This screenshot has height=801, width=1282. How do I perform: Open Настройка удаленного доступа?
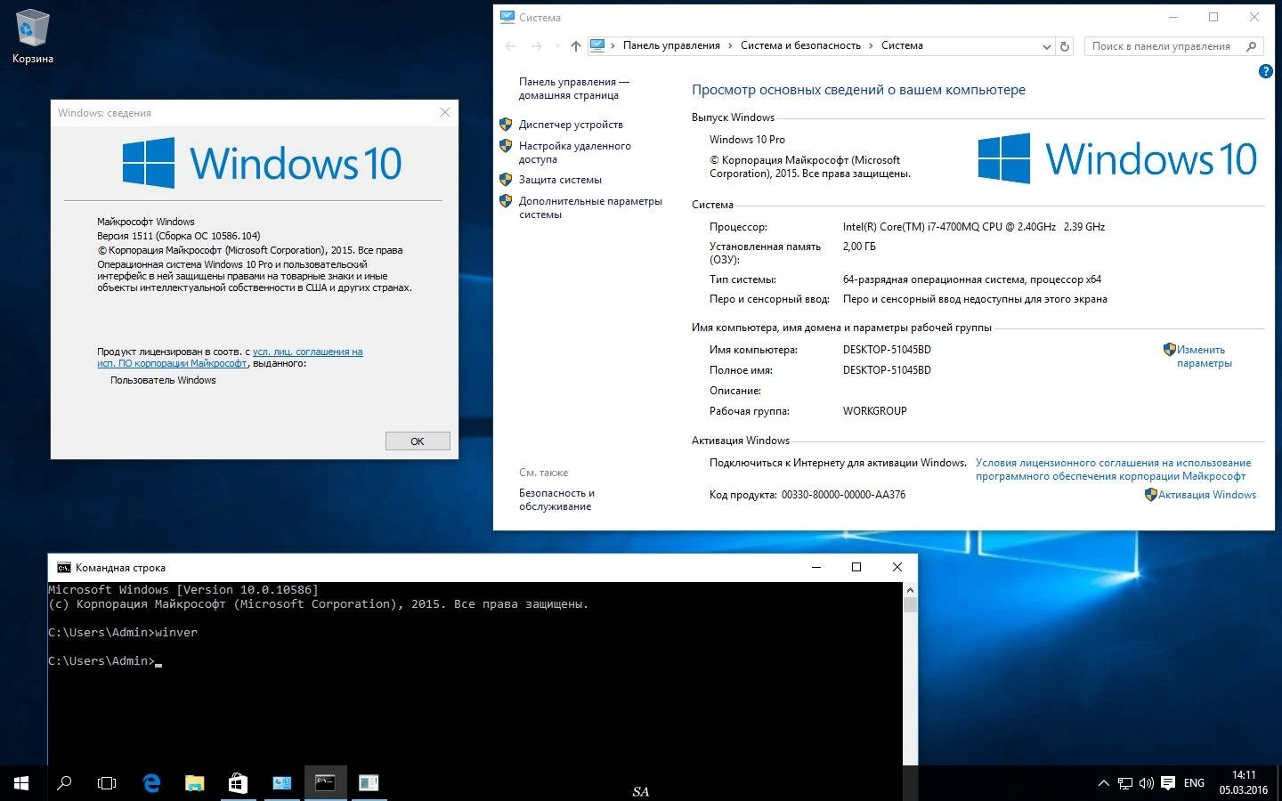[574, 152]
